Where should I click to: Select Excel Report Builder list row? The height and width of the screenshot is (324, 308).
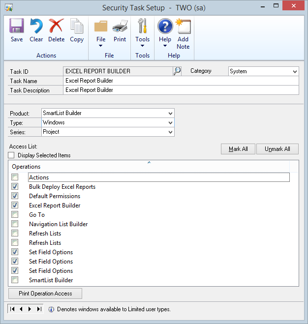point(158,206)
